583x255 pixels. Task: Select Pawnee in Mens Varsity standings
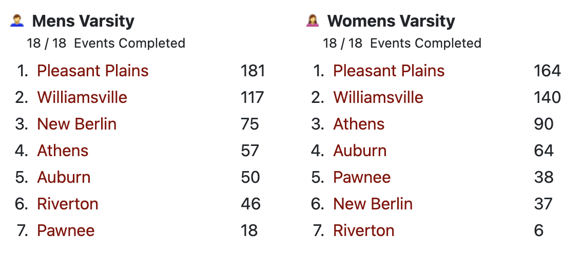(x=66, y=231)
